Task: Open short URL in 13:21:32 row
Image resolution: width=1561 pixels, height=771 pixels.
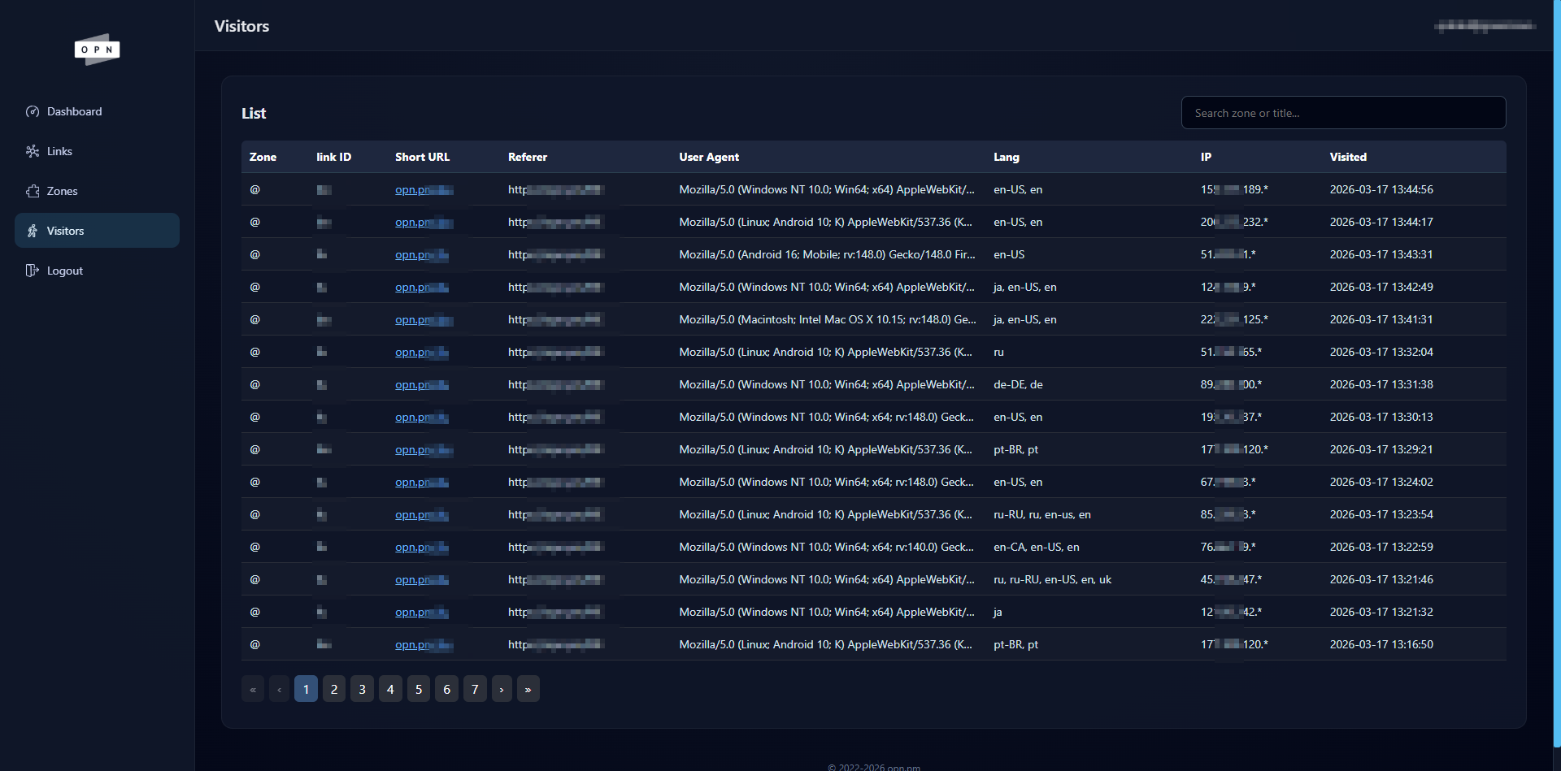Action: click(422, 612)
